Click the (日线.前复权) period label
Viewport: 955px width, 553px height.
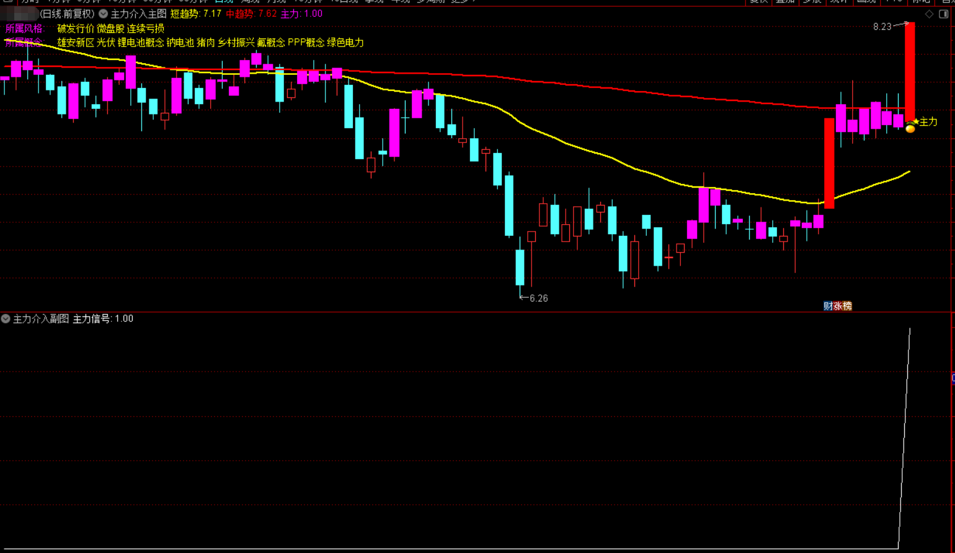tap(68, 14)
